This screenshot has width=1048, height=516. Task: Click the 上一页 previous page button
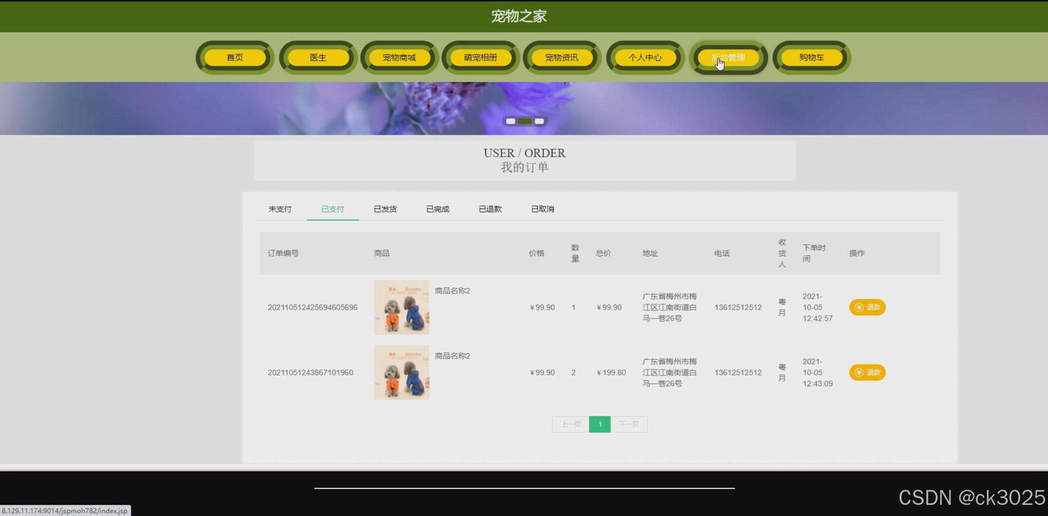[x=571, y=424]
